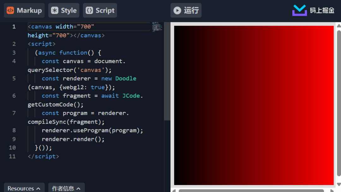Click the red gradient canvas preview
Viewport: 341px width, 192px height.
(254, 105)
